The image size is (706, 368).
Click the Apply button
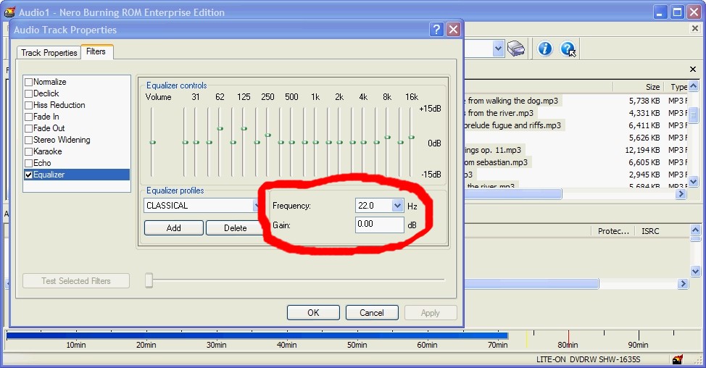click(x=431, y=313)
